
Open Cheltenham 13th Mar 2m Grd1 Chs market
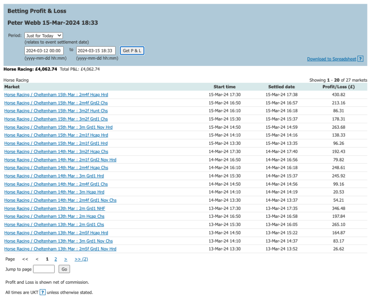pos(54,224)
